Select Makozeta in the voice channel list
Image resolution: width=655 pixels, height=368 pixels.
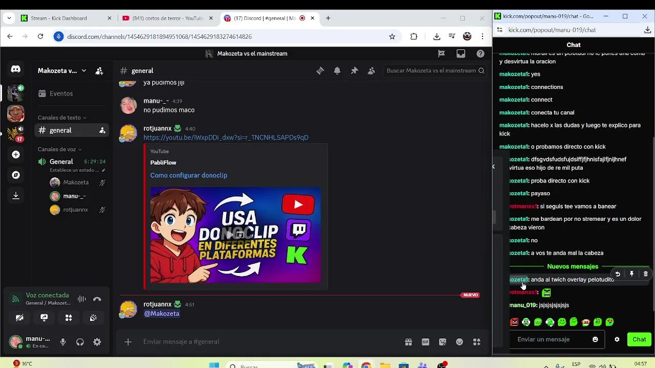pyautogui.click(x=77, y=182)
